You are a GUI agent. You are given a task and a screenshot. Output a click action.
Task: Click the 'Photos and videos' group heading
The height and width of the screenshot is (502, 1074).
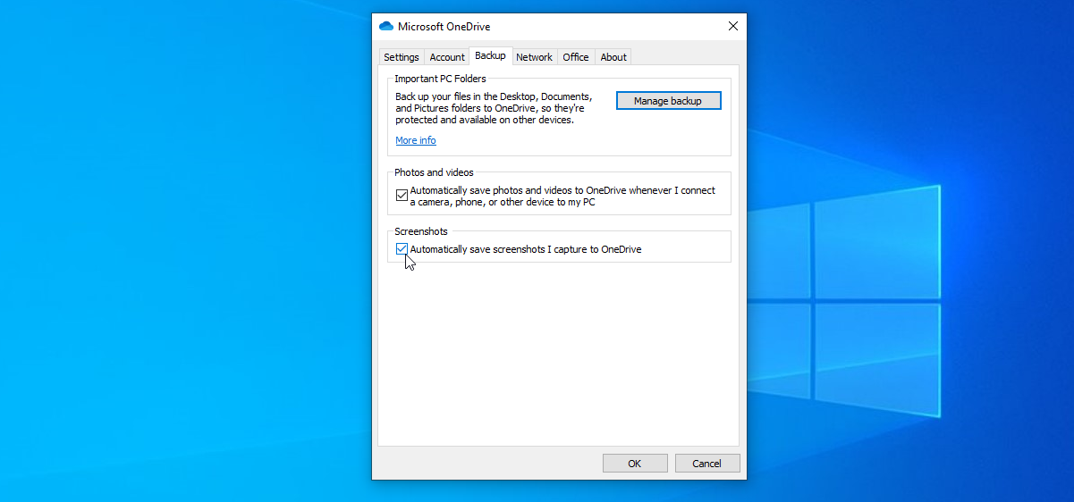[x=434, y=172]
